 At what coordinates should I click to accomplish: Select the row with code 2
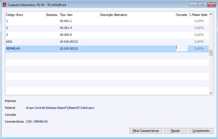point(107,28)
